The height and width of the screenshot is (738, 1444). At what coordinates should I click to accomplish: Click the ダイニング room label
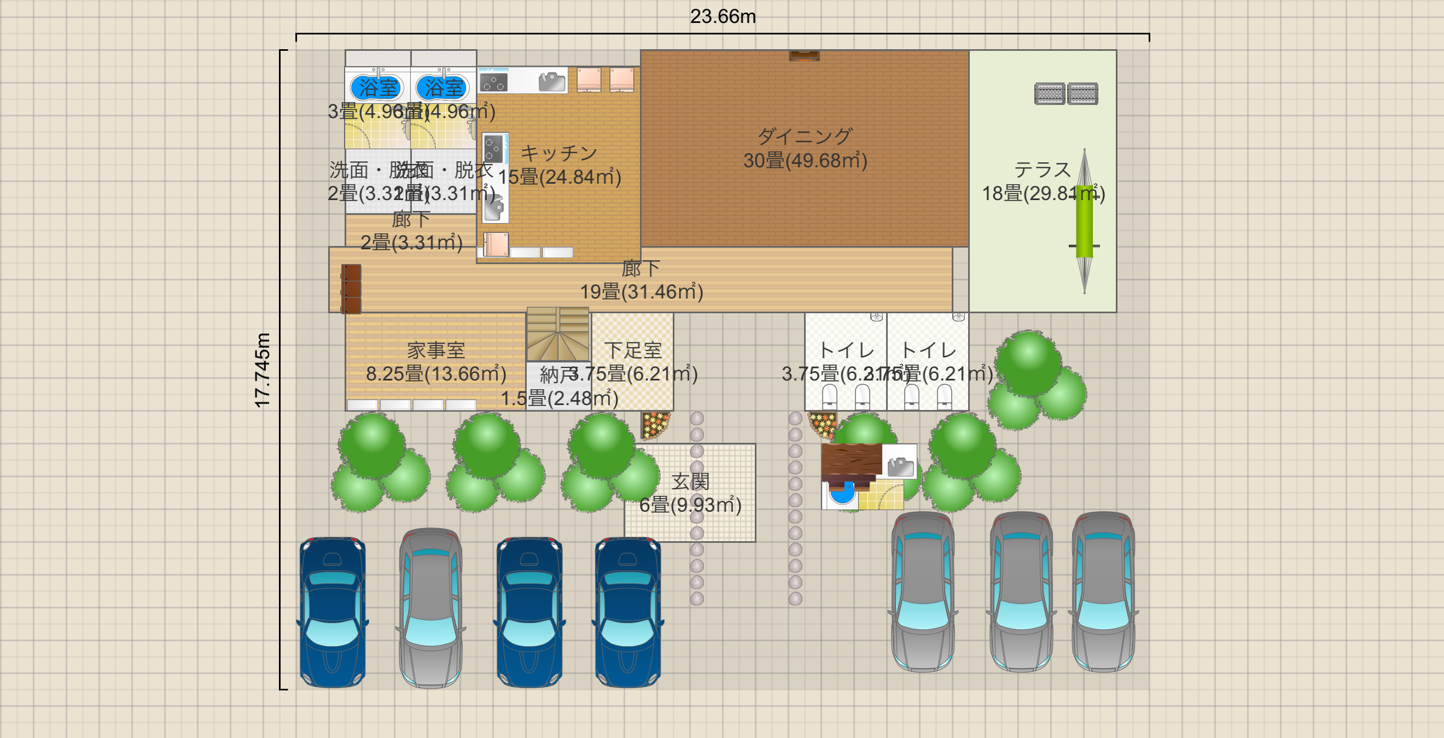coord(805,136)
